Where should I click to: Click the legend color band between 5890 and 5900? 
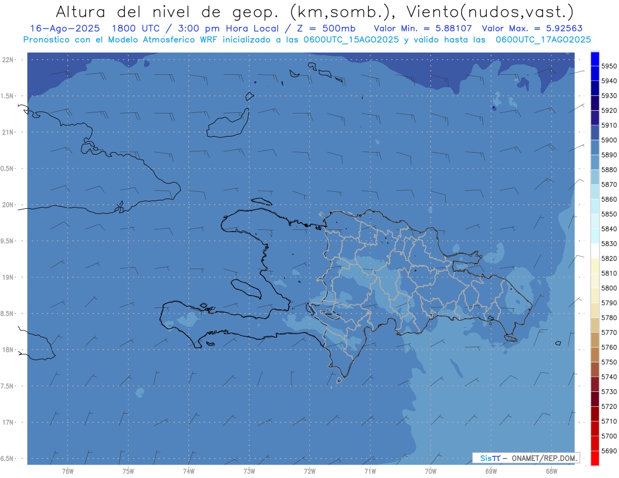click(x=595, y=147)
